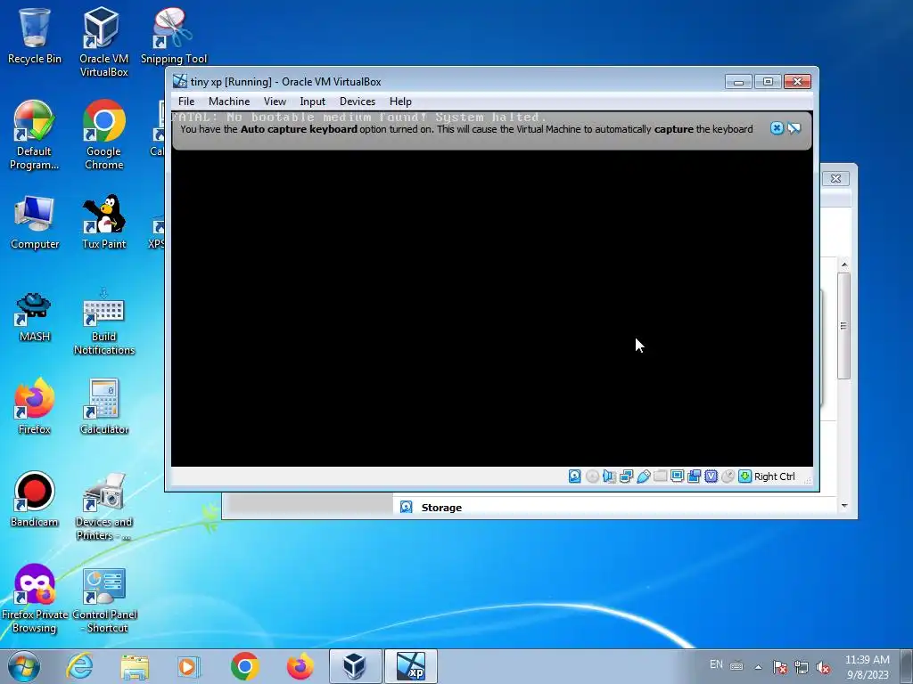Open the USB devices status icon
The width and height of the screenshot is (913, 684).
click(x=644, y=476)
